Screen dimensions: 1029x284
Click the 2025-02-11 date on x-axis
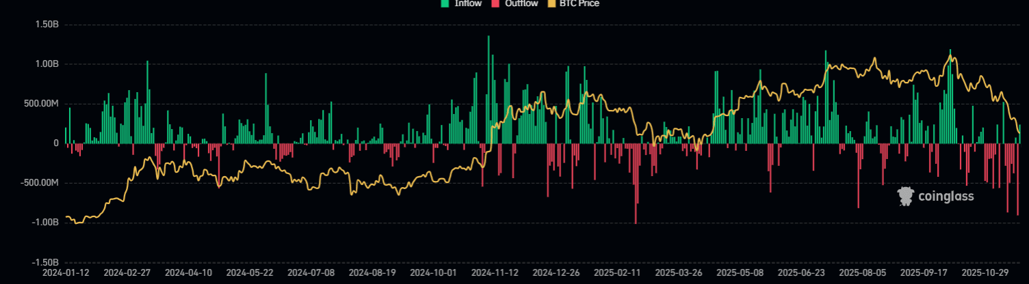pyautogui.click(x=617, y=272)
